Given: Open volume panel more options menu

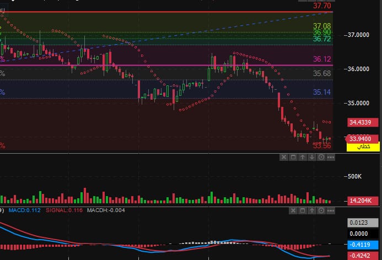Looking at the screenshot, I should click(x=330, y=158).
